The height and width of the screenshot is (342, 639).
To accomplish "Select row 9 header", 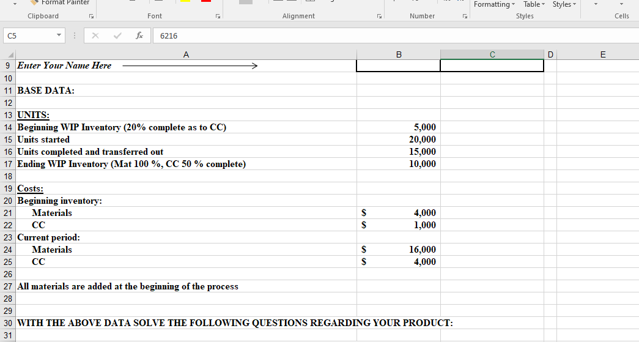I will (x=8, y=65).
